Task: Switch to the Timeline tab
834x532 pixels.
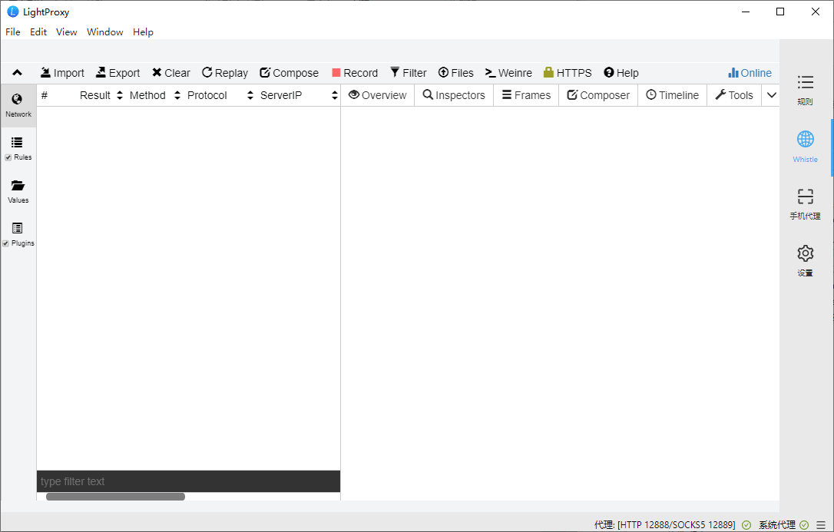Action: point(672,95)
